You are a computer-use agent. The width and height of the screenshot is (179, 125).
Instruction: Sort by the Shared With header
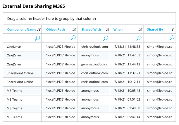[x=91, y=29]
